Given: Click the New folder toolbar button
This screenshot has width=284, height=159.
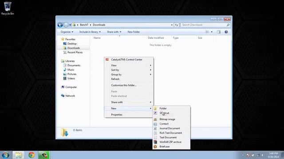Looking at the screenshot, I should click(134, 32).
